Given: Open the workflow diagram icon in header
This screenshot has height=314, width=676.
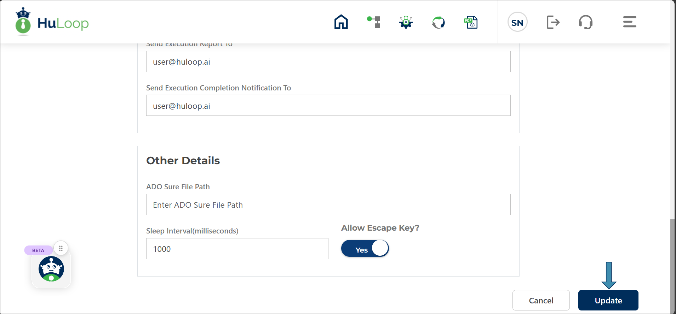Looking at the screenshot, I should pyautogui.click(x=374, y=22).
